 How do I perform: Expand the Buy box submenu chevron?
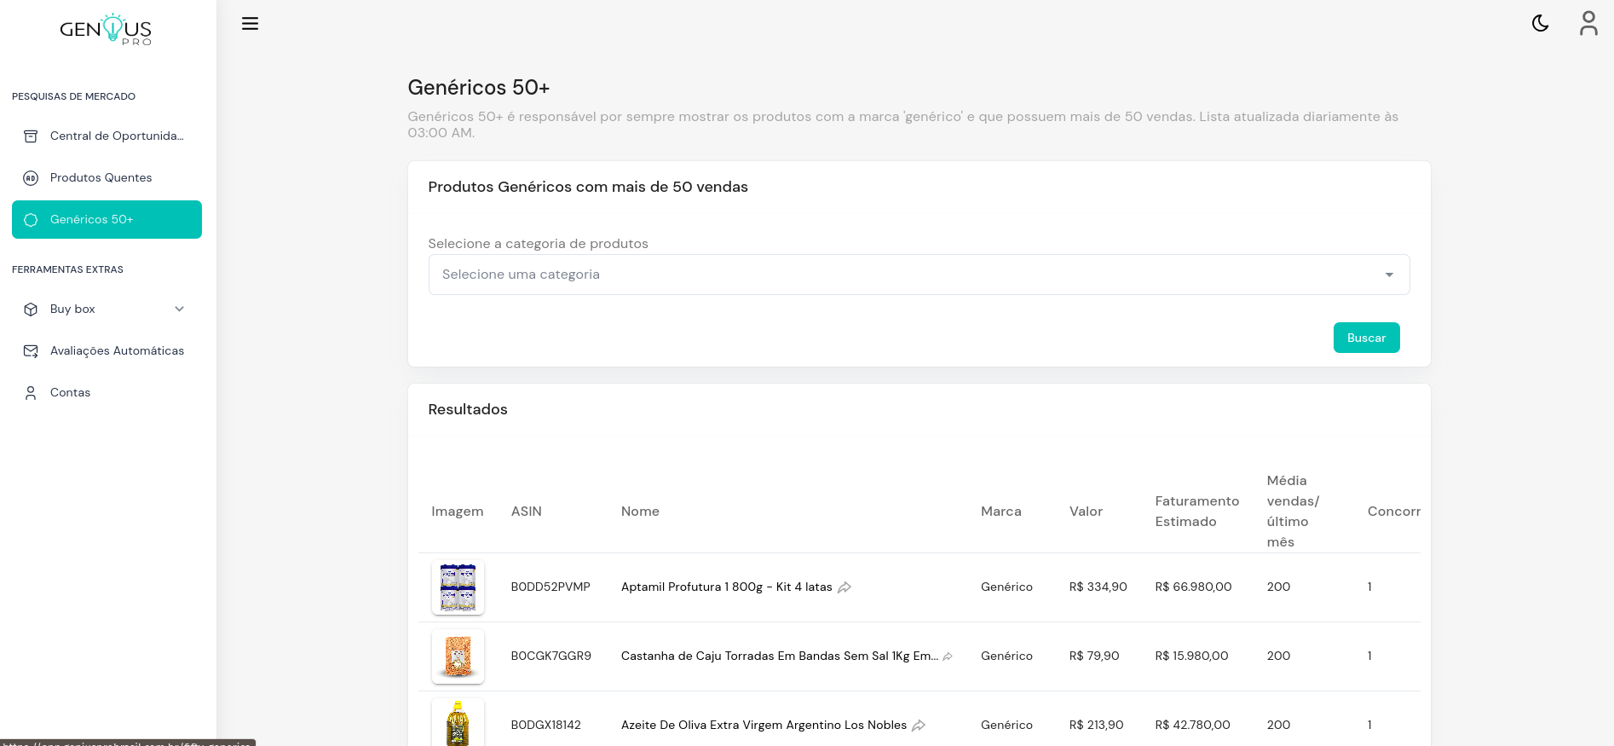coord(179,309)
